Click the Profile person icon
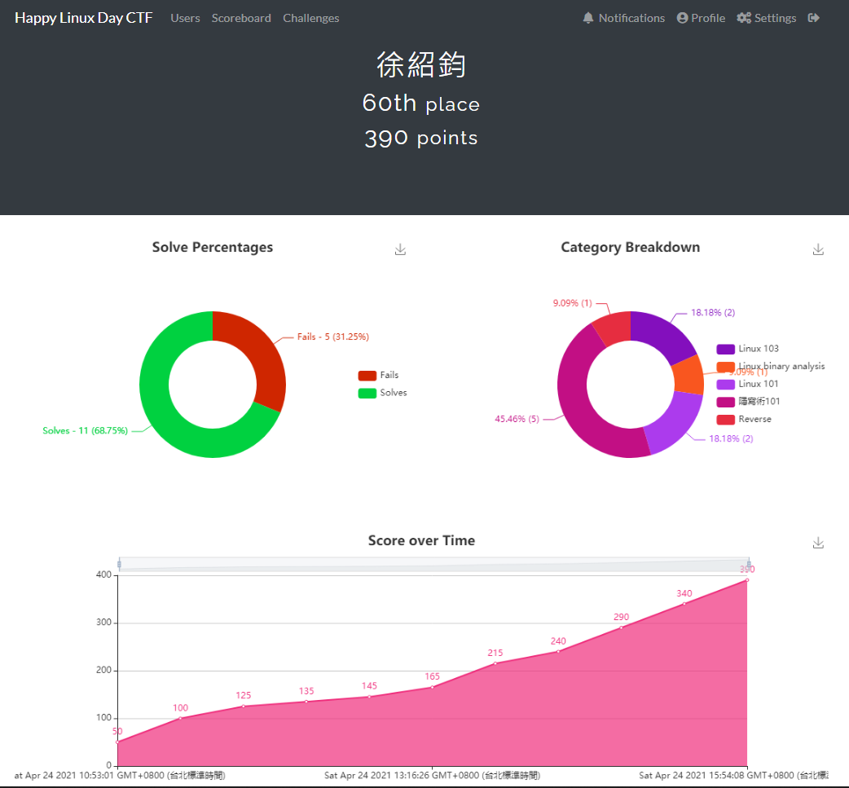The width and height of the screenshot is (849, 788). click(681, 17)
